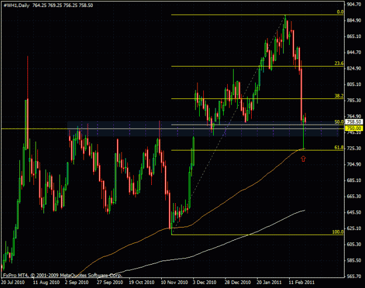
Task: Click the 10 Nov 2010 date label
Action: [x=174, y=282]
